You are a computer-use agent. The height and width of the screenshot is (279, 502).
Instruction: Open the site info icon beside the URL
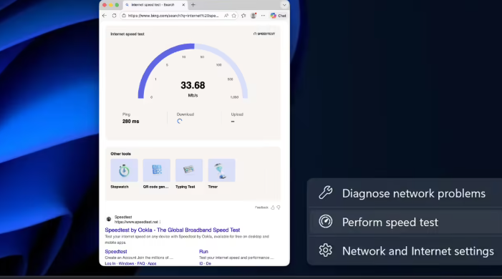(x=124, y=15)
